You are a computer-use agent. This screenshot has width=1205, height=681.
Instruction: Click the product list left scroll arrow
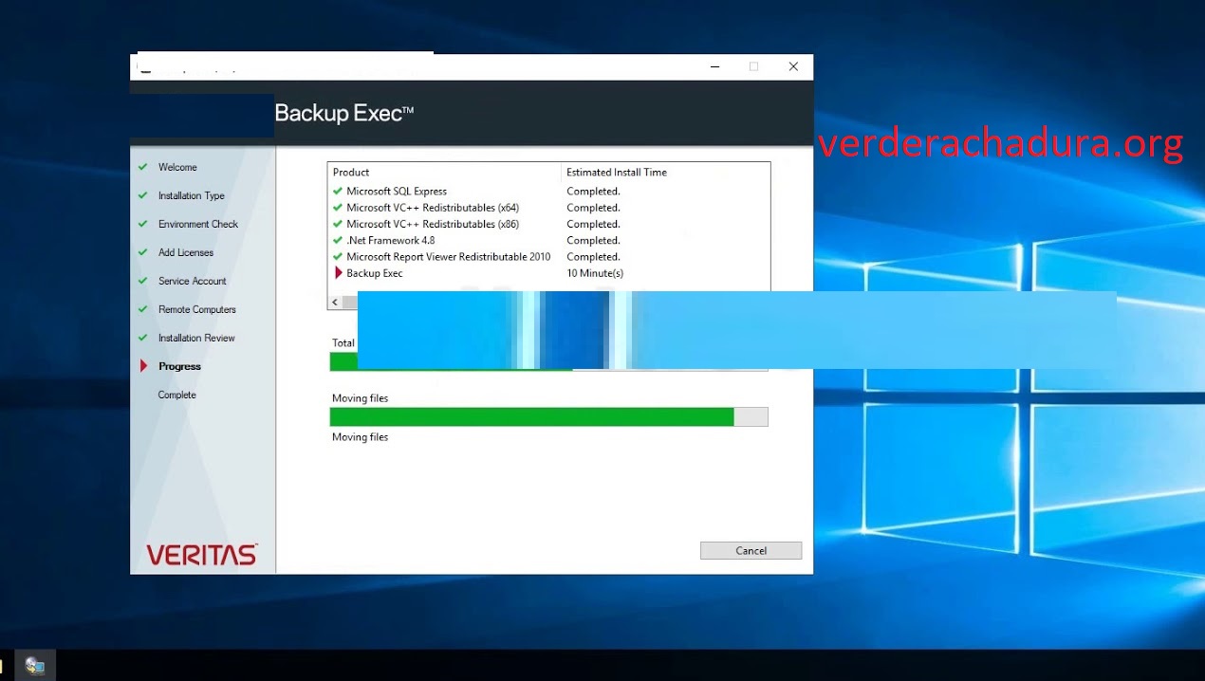pos(335,302)
